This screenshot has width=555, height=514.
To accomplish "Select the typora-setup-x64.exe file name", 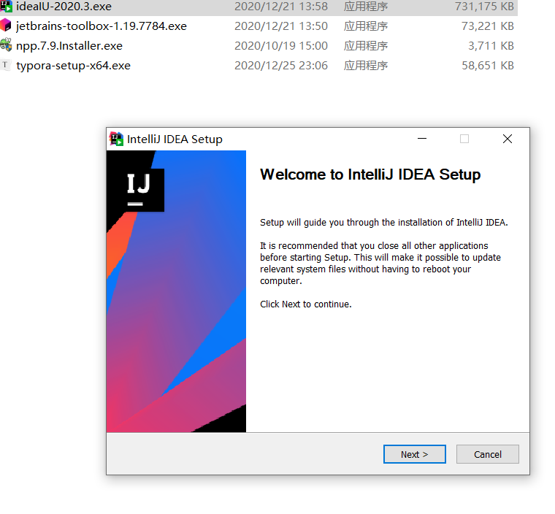I will click(x=73, y=66).
